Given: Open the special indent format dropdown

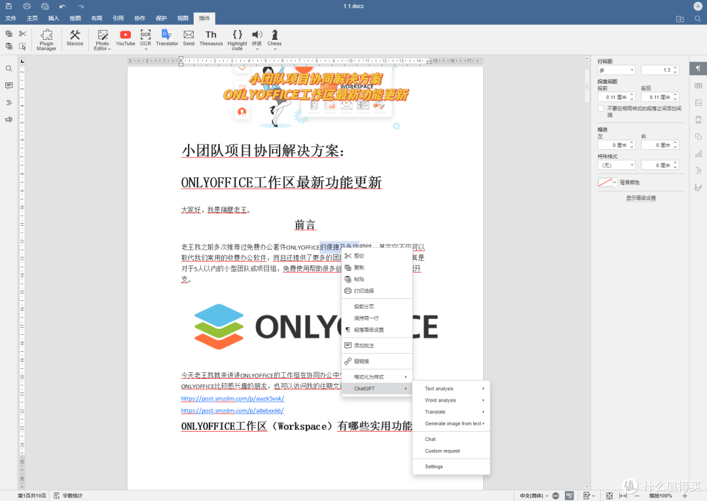Looking at the screenshot, I should 617,165.
